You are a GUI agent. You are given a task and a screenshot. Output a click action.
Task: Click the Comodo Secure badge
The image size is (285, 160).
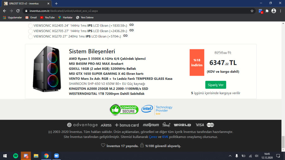coord(124,110)
